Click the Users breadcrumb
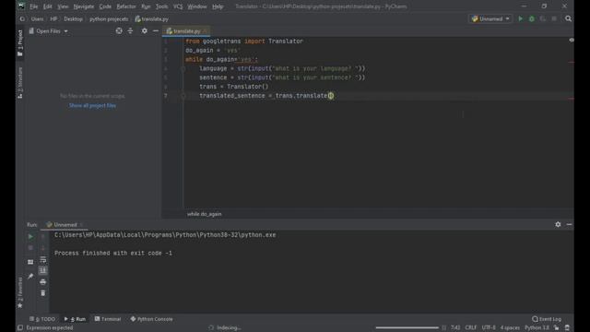 pyautogui.click(x=37, y=18)
